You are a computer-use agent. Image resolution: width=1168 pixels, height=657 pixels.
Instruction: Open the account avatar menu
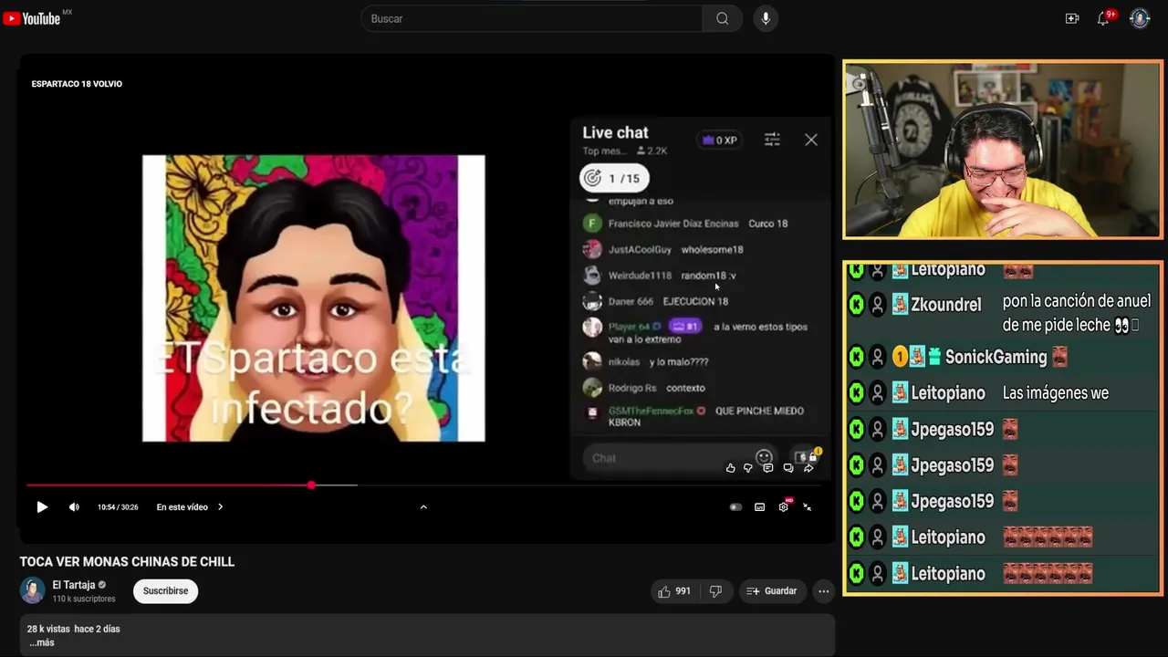[x=1140, y=18]
